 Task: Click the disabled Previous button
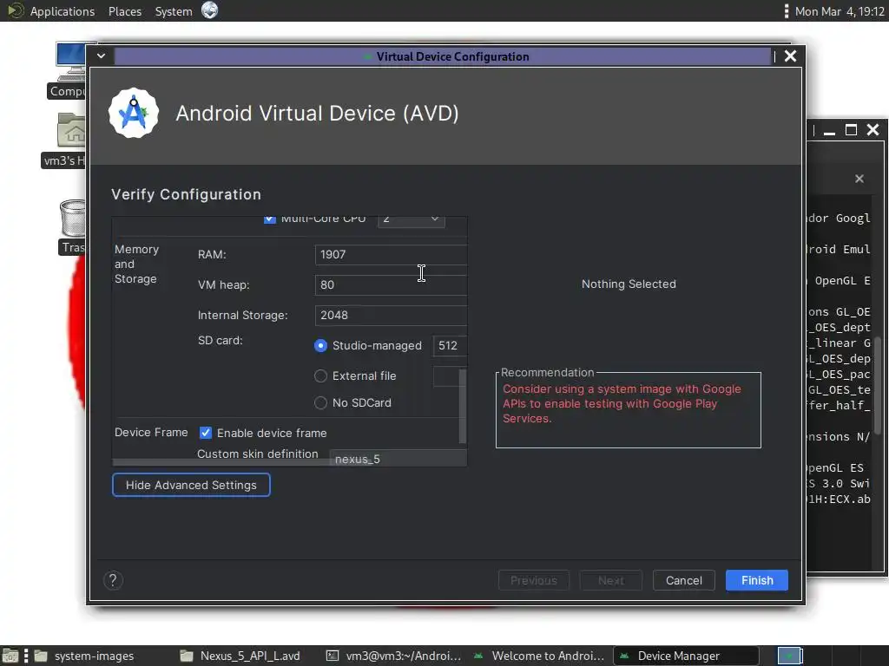[534, 580]
